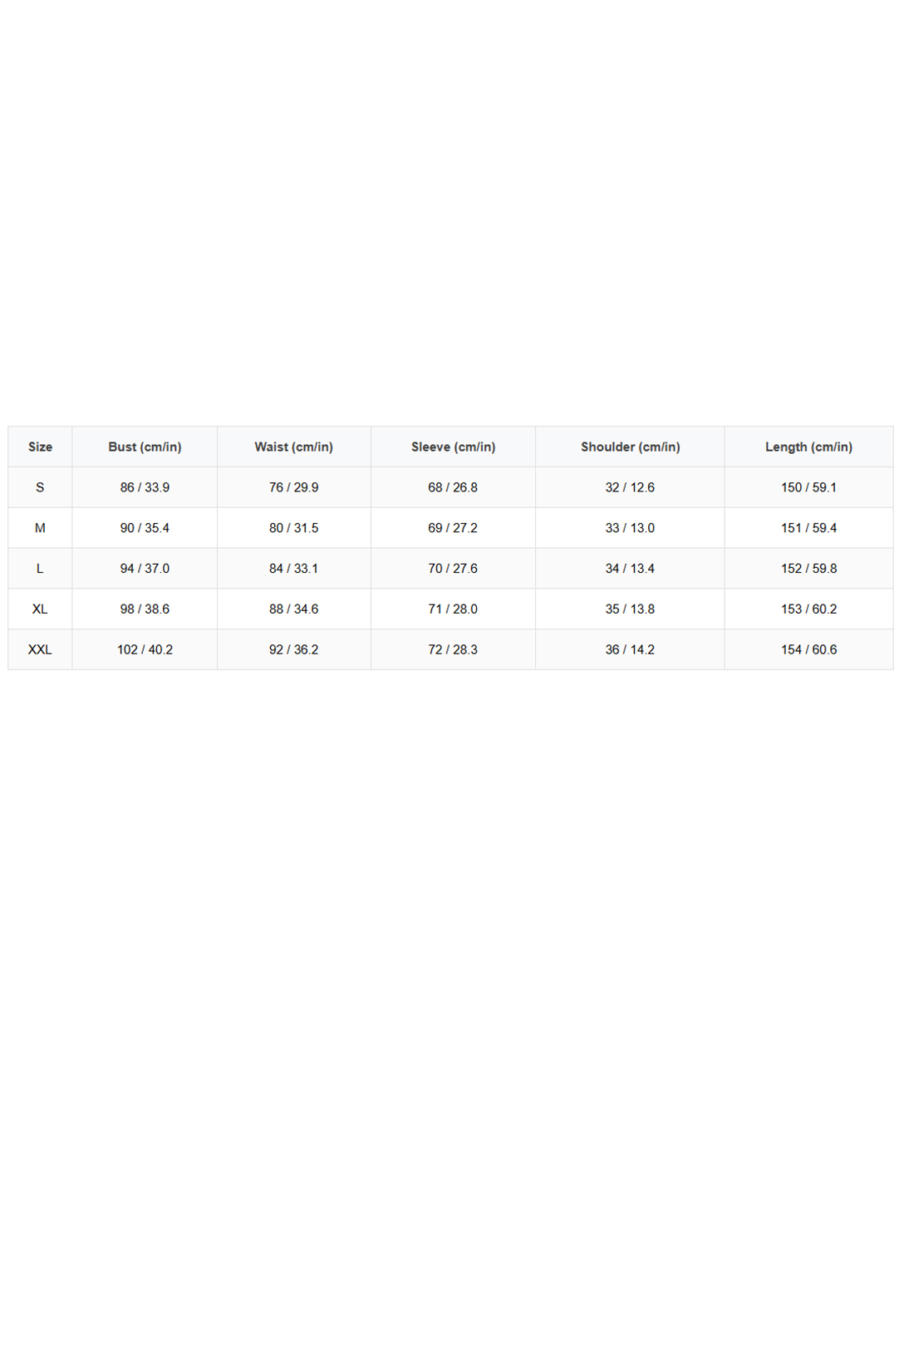
Task: Select length value '150 / 59.1'
Action: (x=808, y=487)
